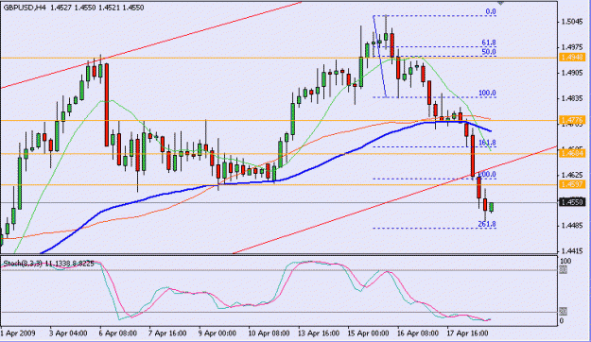Select the 0.0 Fibonacci level label
The image size is (591, 342).
[491, 12]
